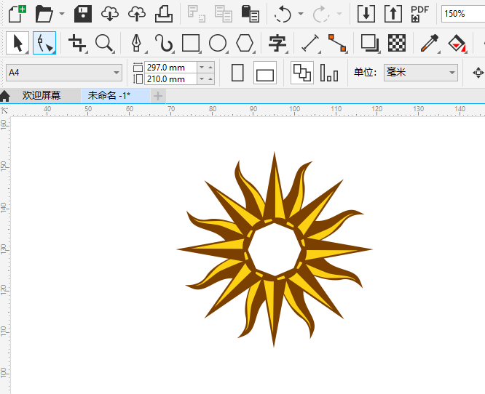Viewport: 485px width, 394px height.
Task: Switch to the 欢迎屏幕 tab
Action: tap(42, 96)
